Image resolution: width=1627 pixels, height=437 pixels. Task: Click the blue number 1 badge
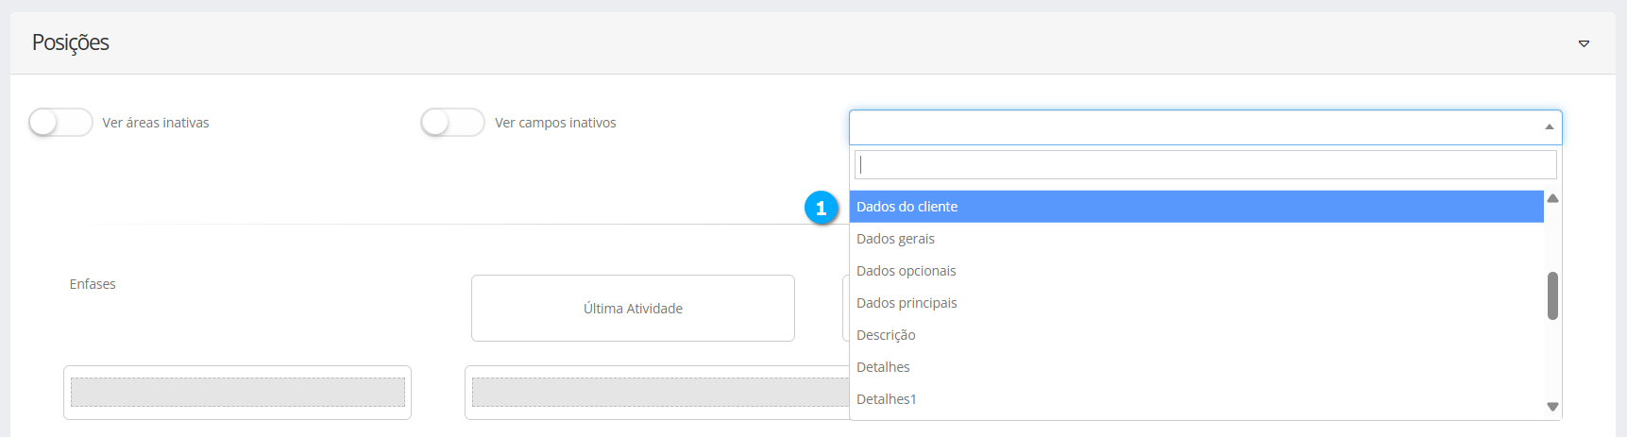821,208
